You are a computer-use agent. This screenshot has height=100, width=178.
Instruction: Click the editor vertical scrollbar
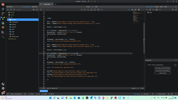[x=144, y=38]
